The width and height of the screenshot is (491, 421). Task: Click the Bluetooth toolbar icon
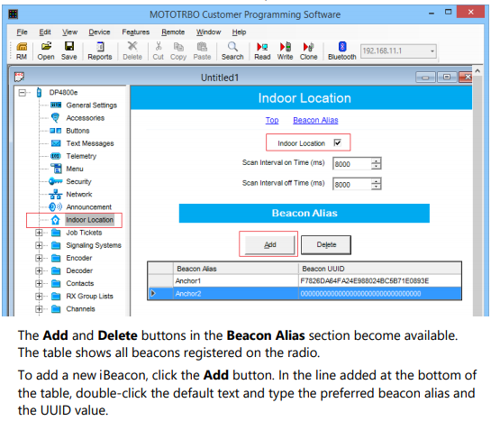click(342, 50)
